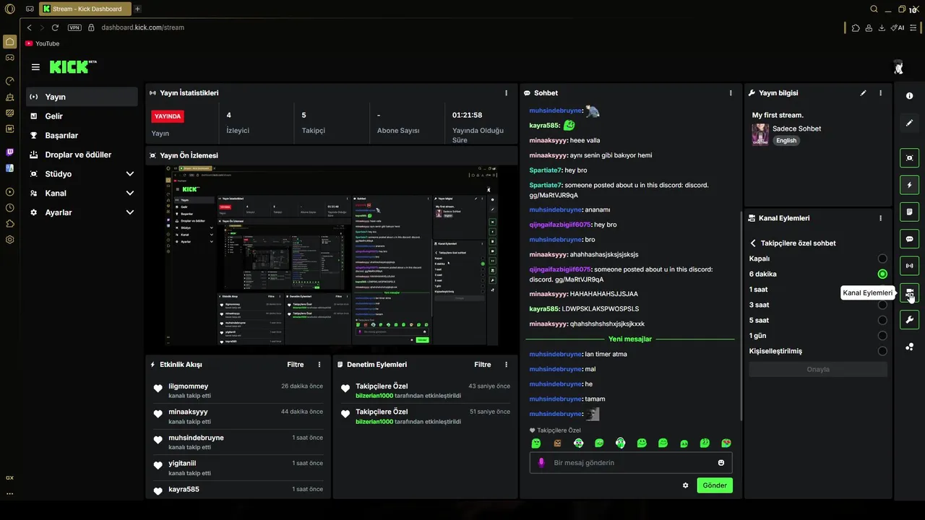Viewport: 925px width, 520px height.
Task: Click the purple microphone icon in chat input
Action: [x=541, y=463]
